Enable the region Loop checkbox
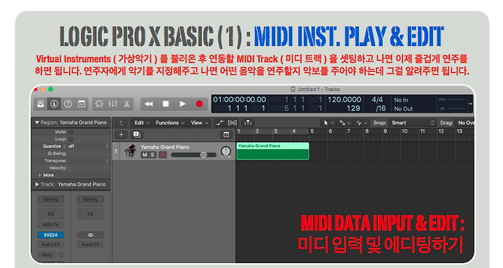 tap(71, 139)
